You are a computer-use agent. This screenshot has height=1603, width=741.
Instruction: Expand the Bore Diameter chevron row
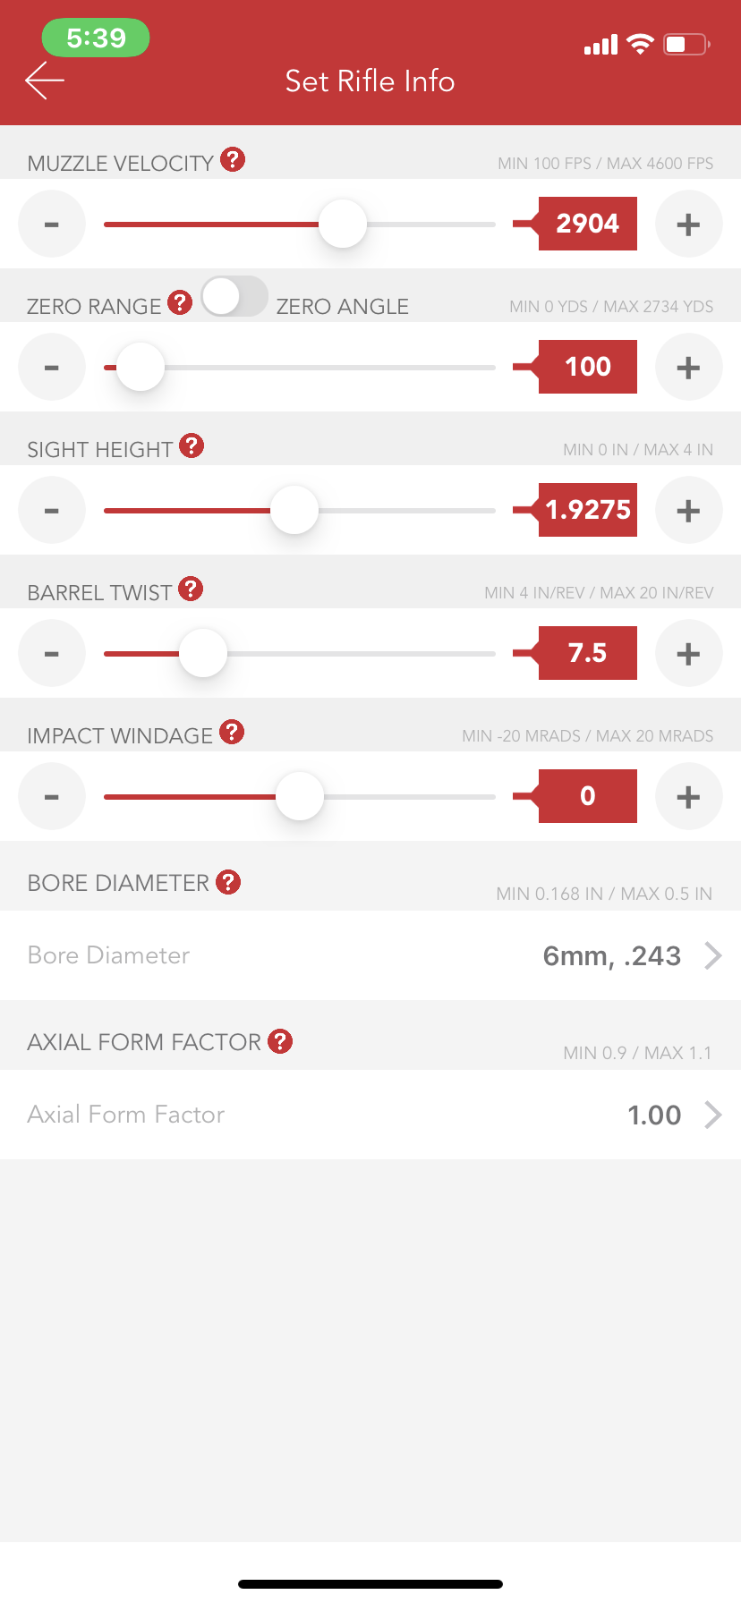[370, 955]
